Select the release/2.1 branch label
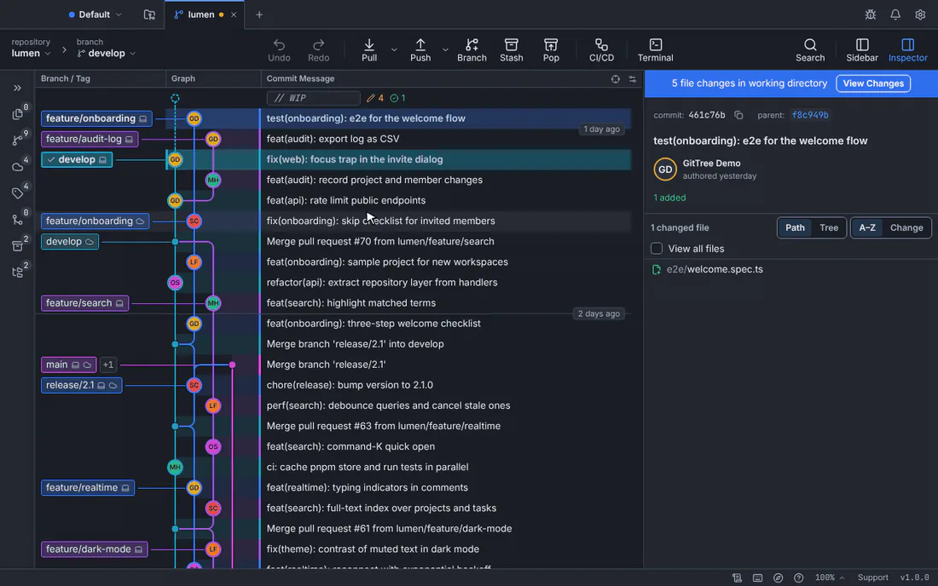 pos(81,385)
